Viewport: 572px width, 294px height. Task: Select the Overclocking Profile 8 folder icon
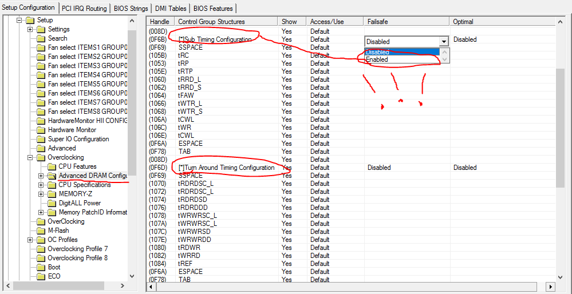41,258
